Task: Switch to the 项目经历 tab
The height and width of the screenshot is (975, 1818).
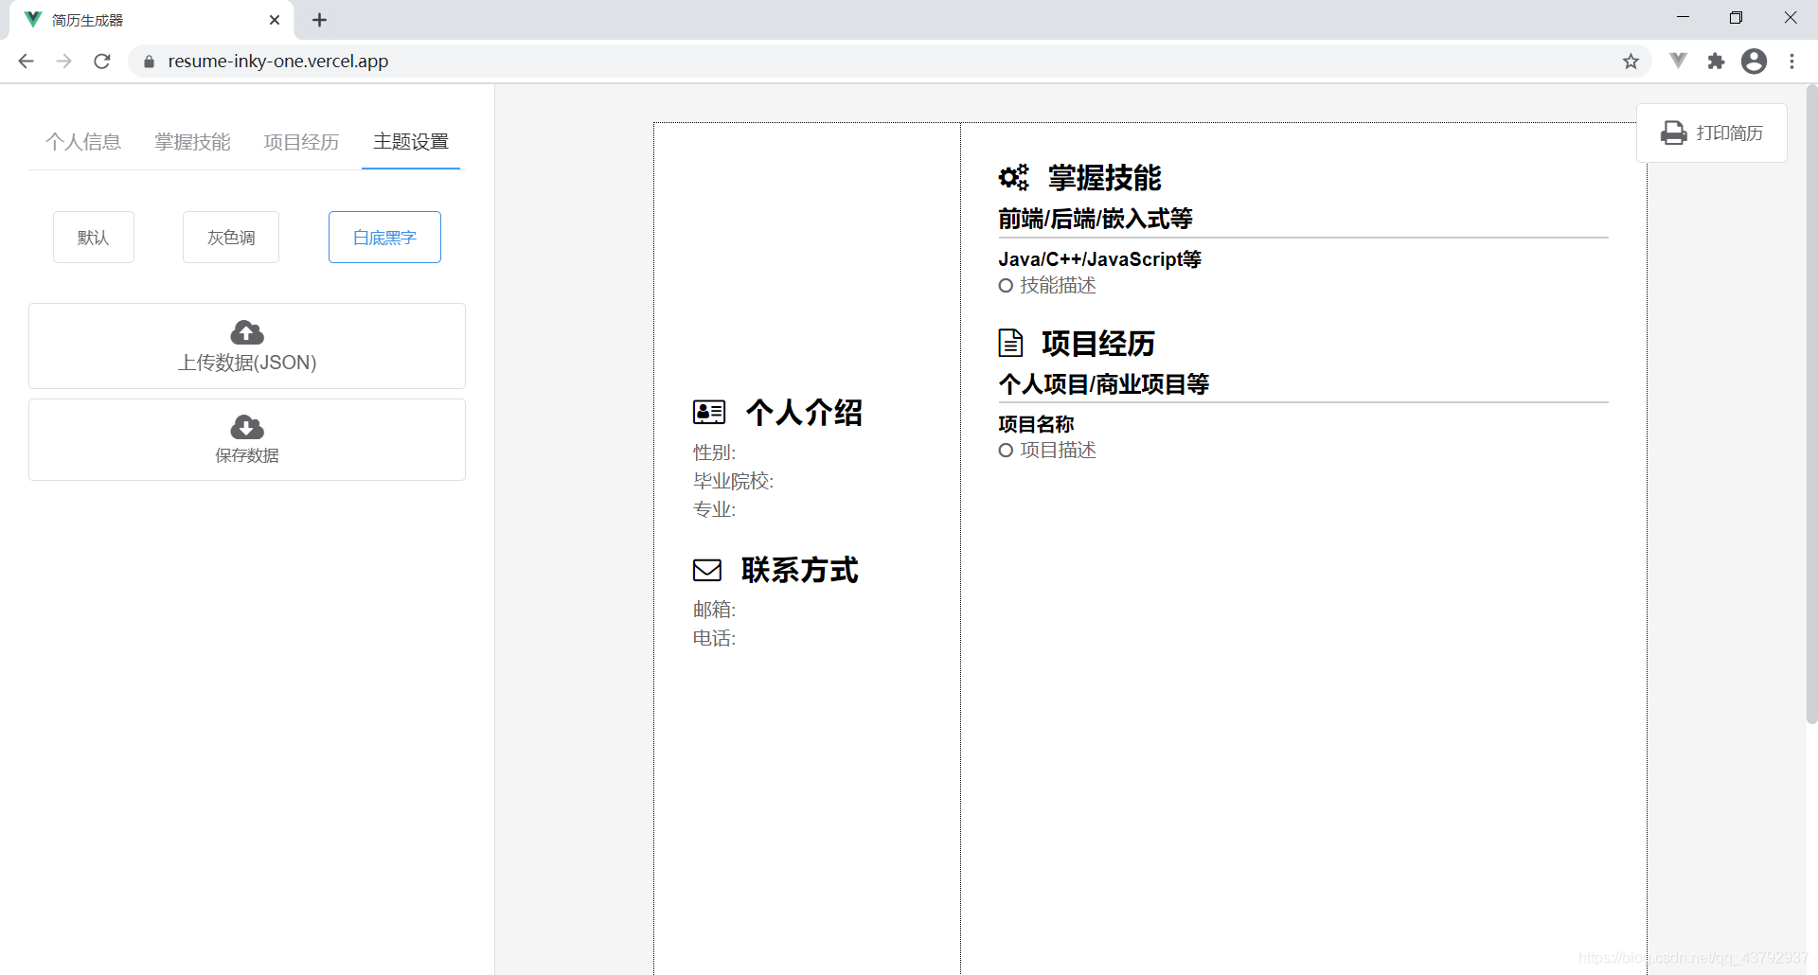Action: (301, 142)
